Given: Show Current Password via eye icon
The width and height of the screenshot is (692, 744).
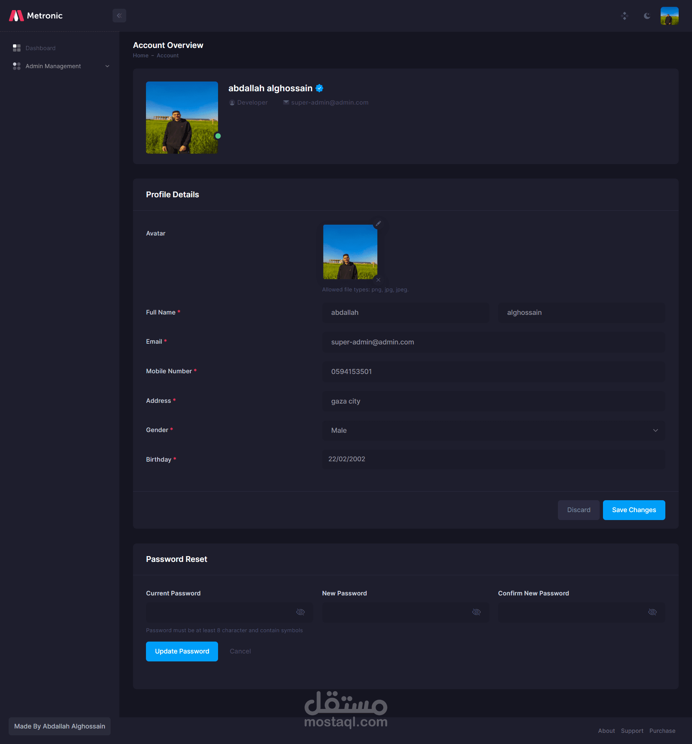Looking at the screenshot, I should tap(300, 612).
